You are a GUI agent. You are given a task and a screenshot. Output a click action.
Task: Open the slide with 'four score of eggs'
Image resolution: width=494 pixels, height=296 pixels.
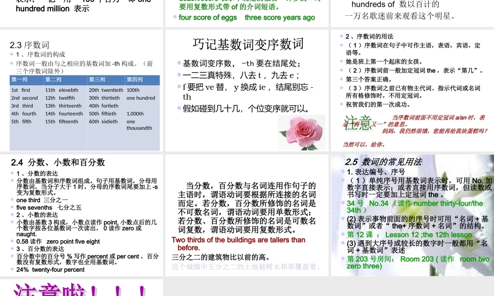tap(247, 13)
